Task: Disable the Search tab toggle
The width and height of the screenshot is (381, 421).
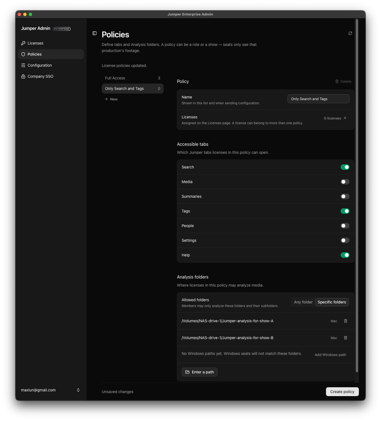Action: point(345,167)
